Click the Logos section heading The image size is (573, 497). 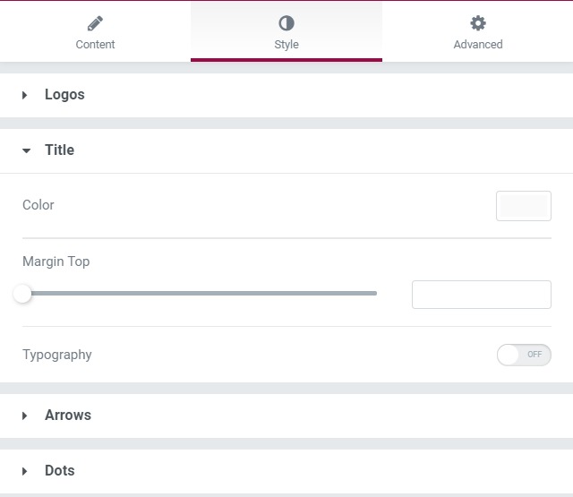point(64,95)
